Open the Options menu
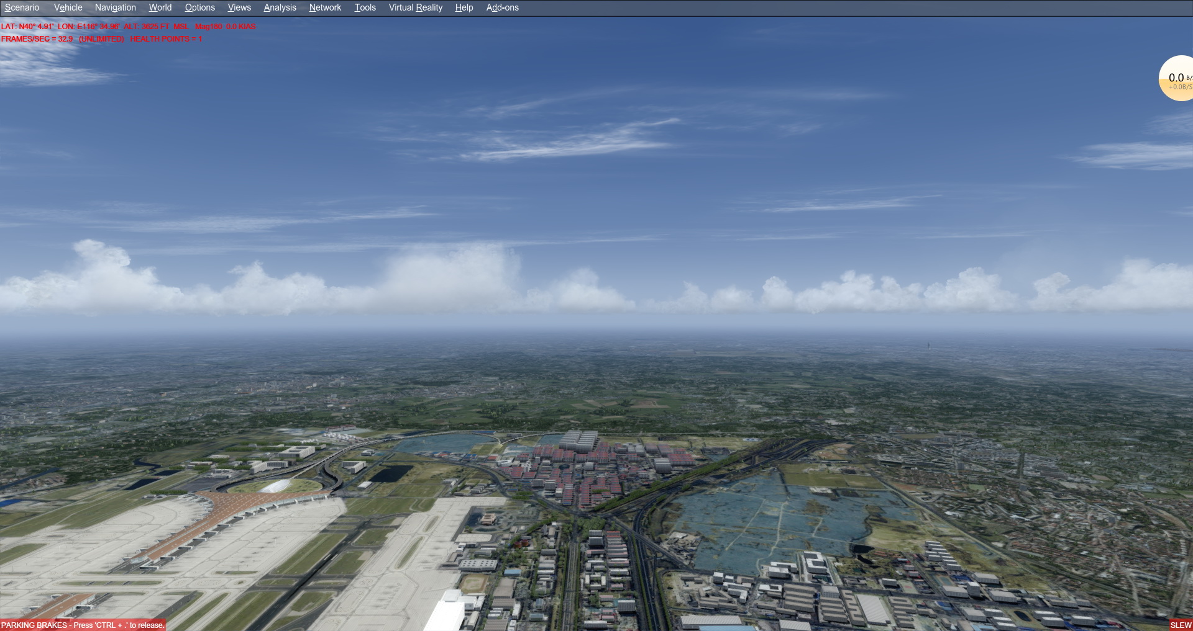 point(199,7)
